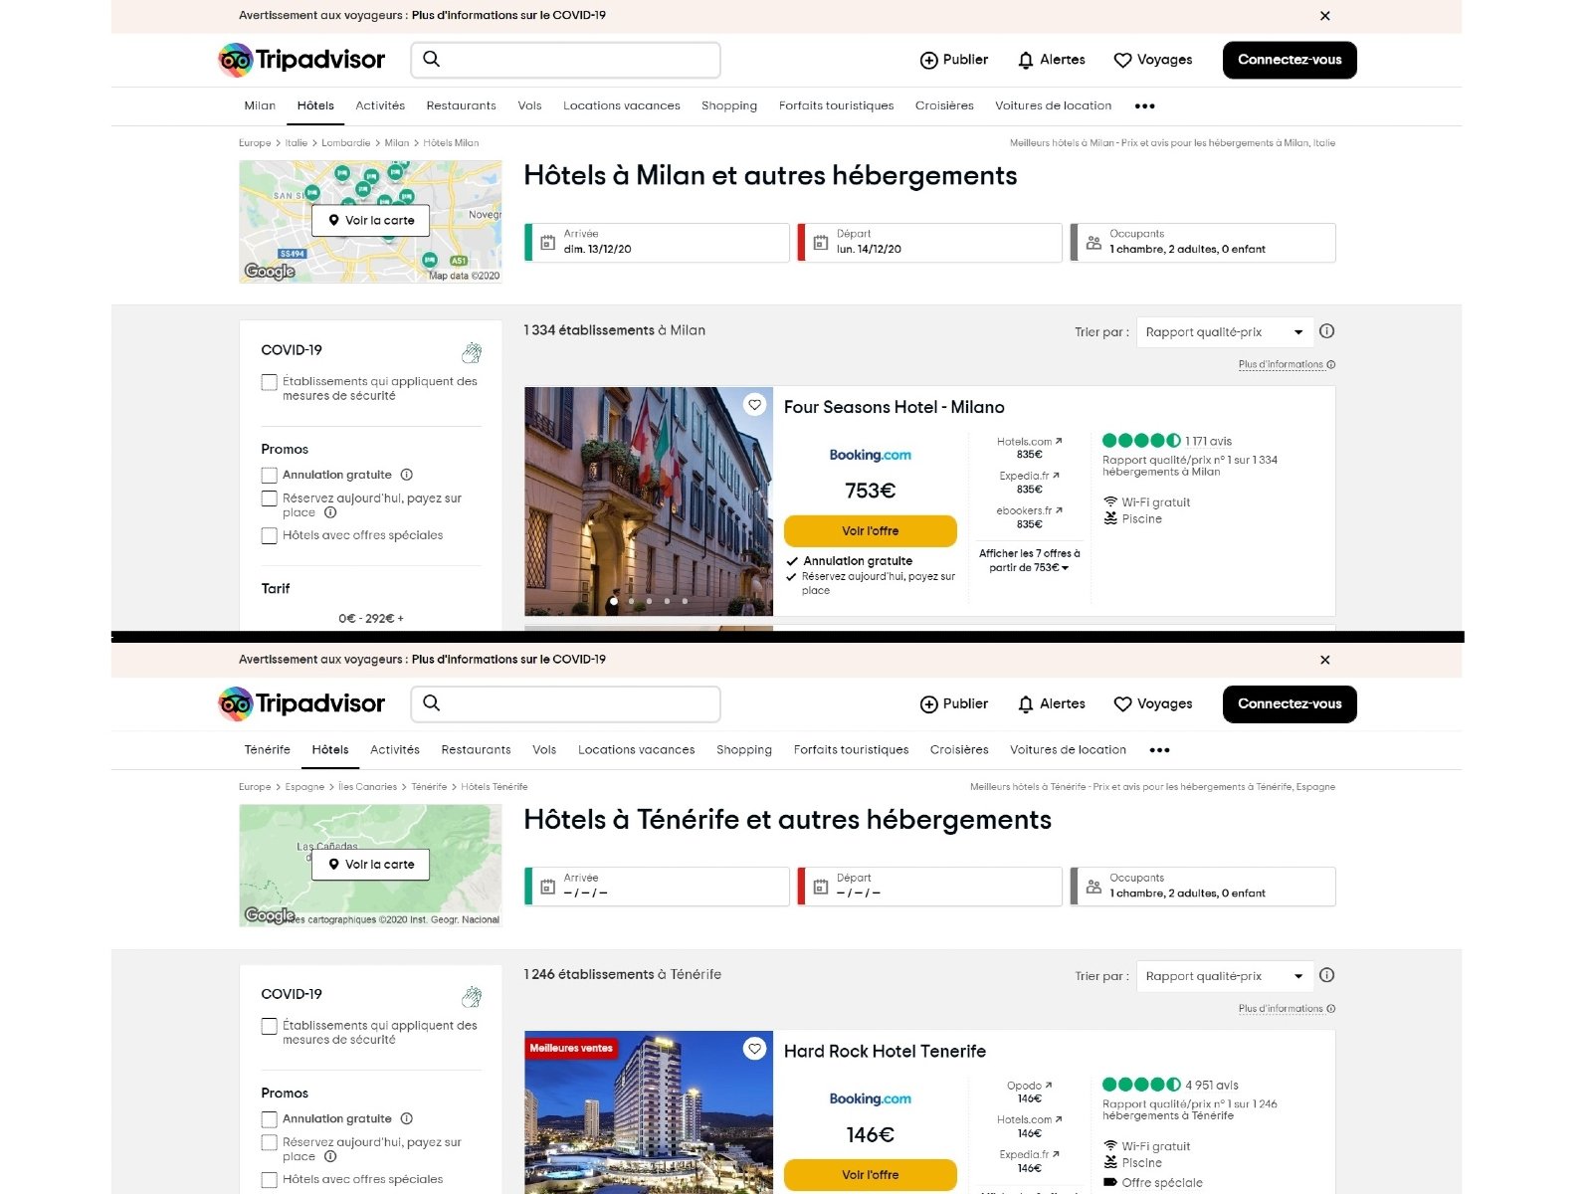
Task: Check Hôtels avec offres spéciales
Action: (x=269, y=535)
